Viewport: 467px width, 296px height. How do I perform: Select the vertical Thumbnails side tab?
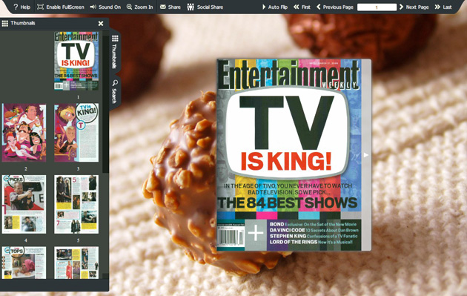point(115,51)
